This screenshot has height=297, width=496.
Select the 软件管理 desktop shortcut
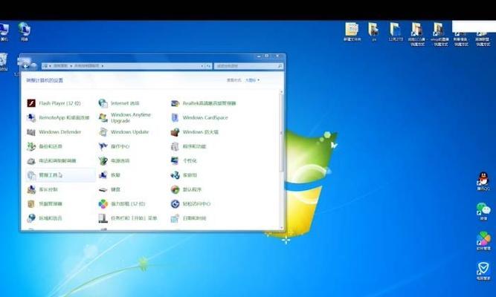(483, 241)
